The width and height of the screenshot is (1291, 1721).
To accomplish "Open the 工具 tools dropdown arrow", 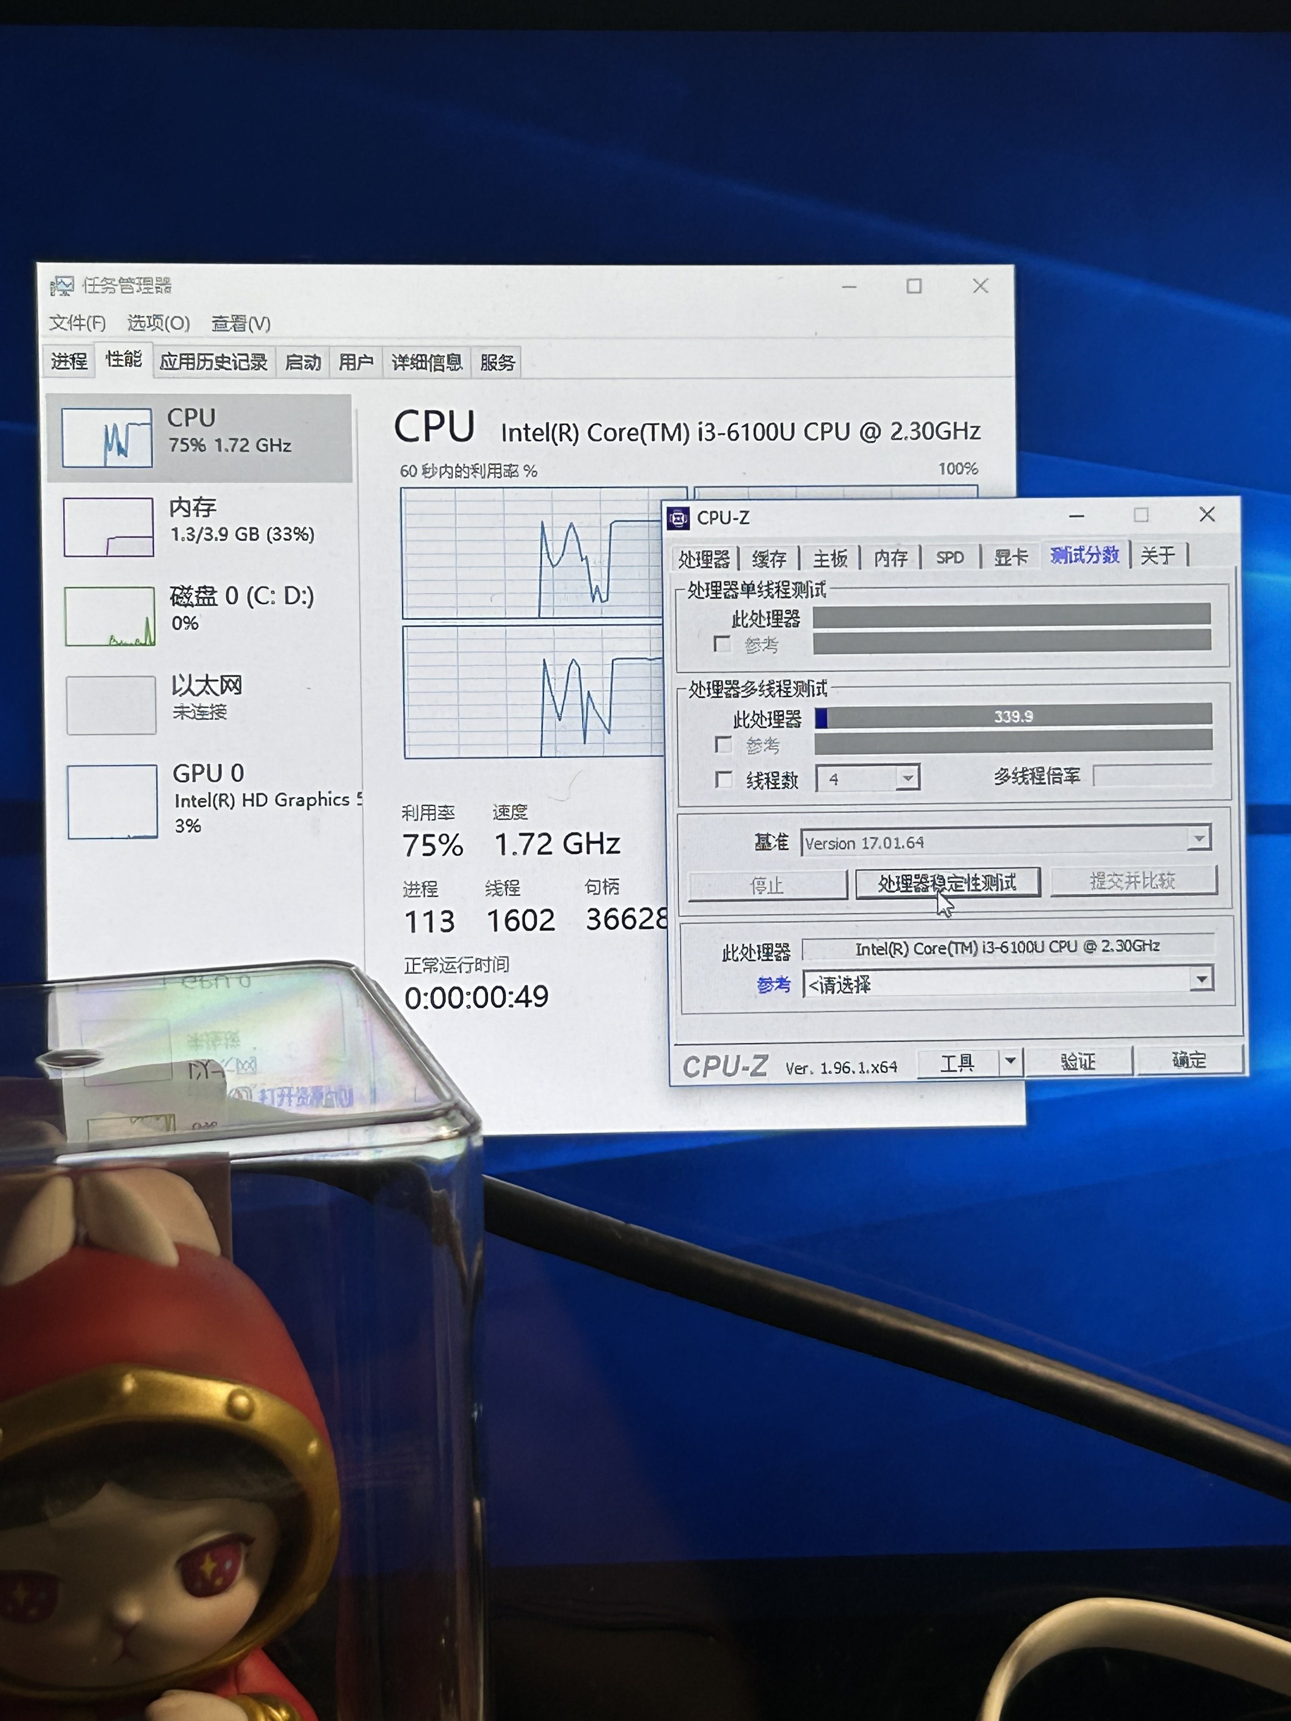I will coord(1010,1060).
